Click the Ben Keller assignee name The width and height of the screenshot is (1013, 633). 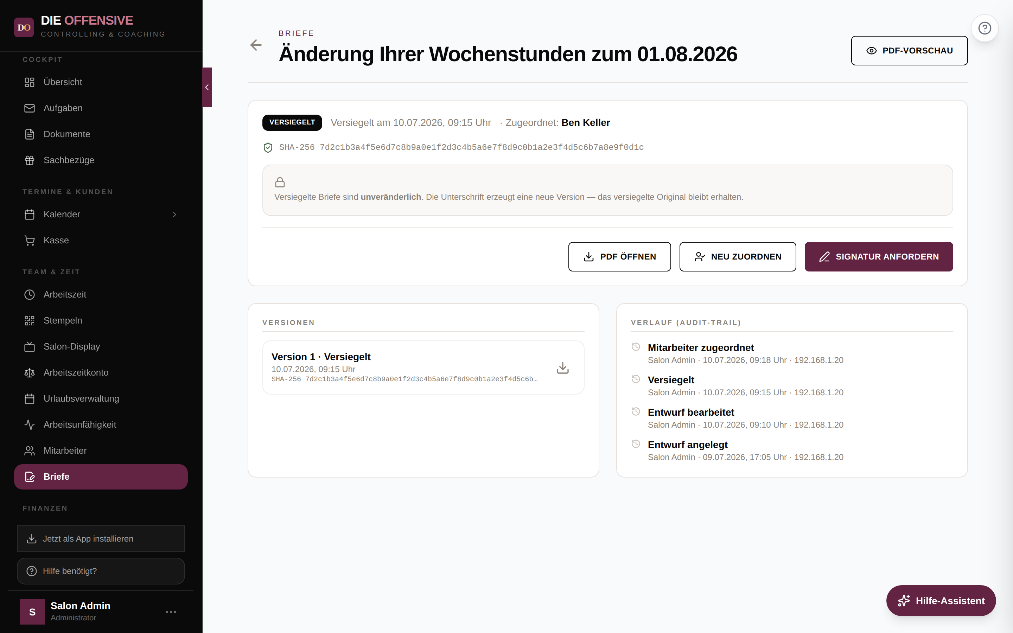click(586, 123)
